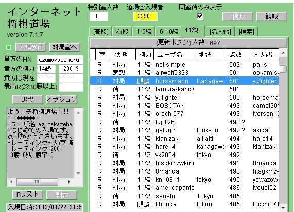Select the tamura-kand7 waiting player row
The width and height of the screenshot is (294, 212).
(x=184, y=89)
